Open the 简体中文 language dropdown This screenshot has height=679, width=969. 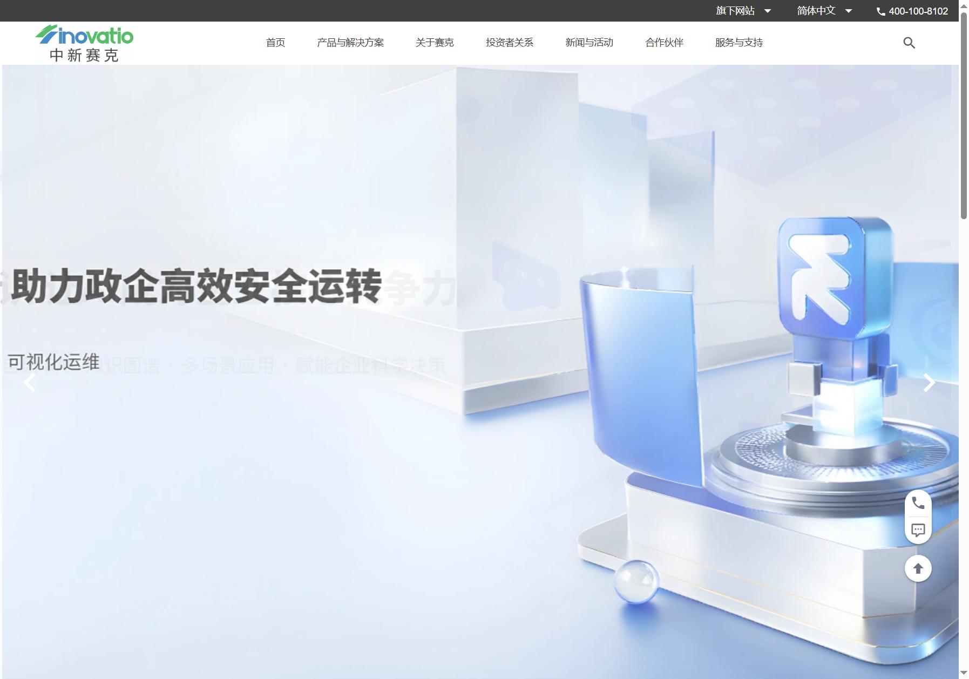click(824, 11)
